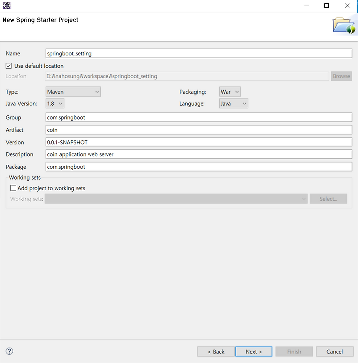Maximize the dialog window
The height and width of the screenshot is (363, 358).
[x=326, y=6]
